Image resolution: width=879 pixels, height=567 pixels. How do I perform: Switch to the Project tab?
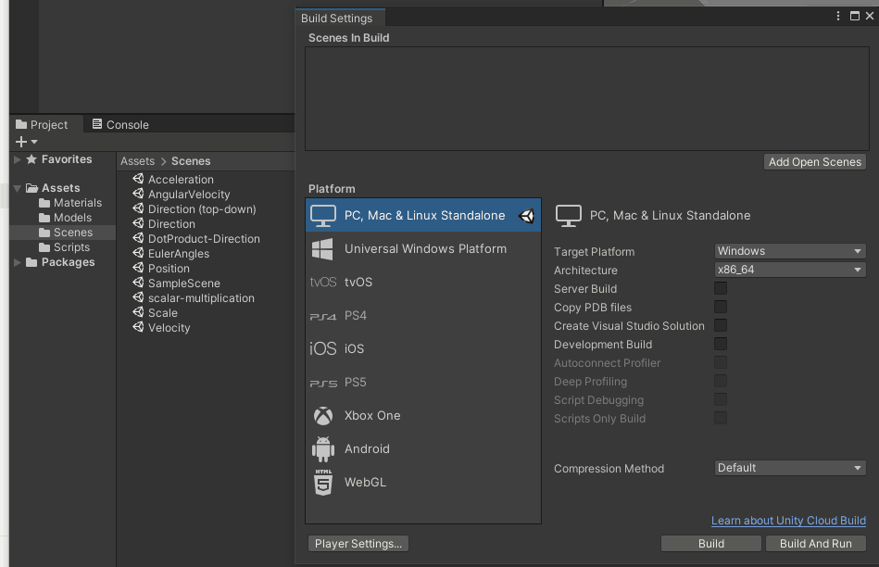42,125
